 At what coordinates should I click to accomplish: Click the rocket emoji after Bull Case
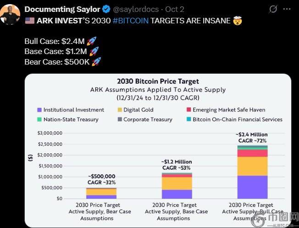(91, 41)
